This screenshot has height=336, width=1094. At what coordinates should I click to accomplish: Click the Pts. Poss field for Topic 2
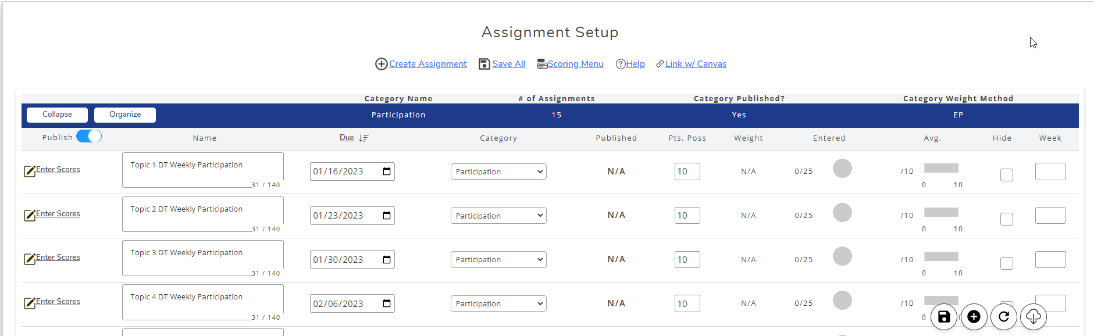(687, 216)
